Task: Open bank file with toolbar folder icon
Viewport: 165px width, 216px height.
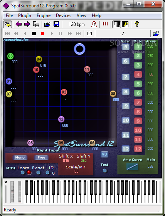Action: [47, 24]
